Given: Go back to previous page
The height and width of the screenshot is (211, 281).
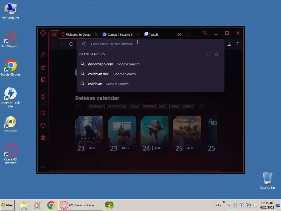Looking at the screenshot, I should (x=54, y=44).
